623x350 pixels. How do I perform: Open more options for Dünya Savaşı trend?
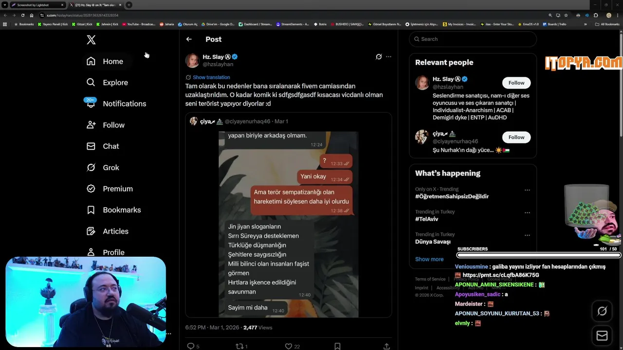click(527, 235)
